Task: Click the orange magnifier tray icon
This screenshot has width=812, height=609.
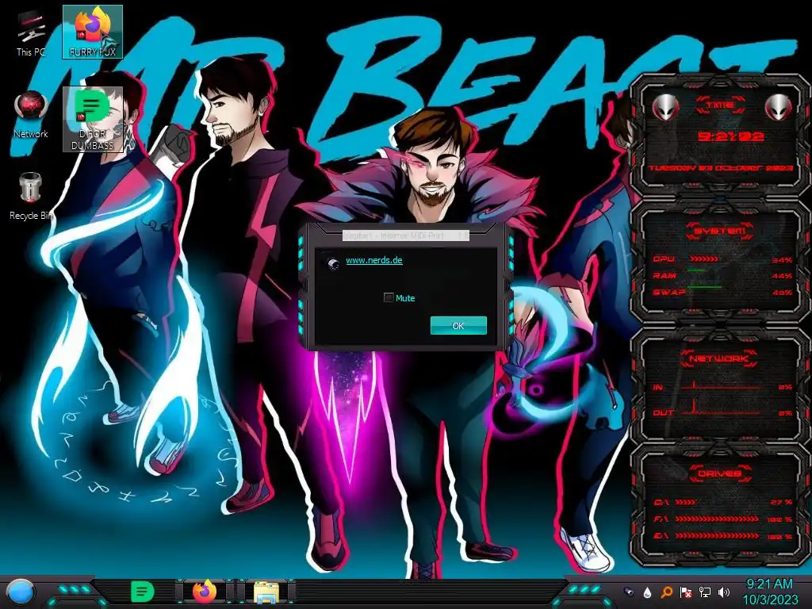Action: (666, 592)
